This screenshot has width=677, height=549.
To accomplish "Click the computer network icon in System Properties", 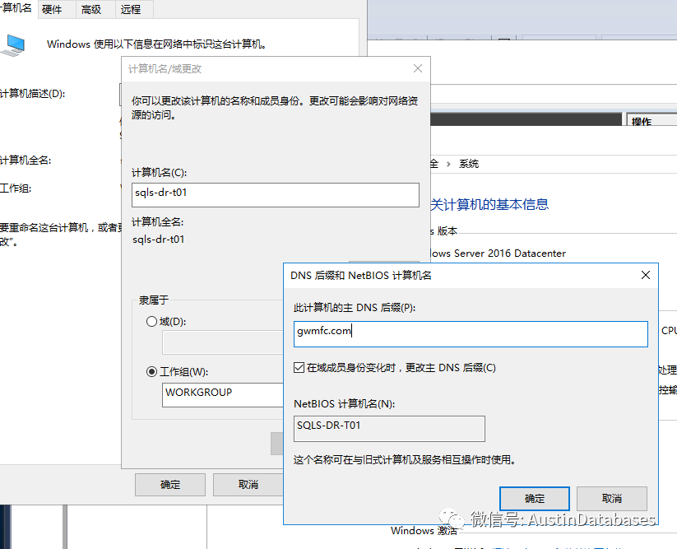I will click(13, 45).
